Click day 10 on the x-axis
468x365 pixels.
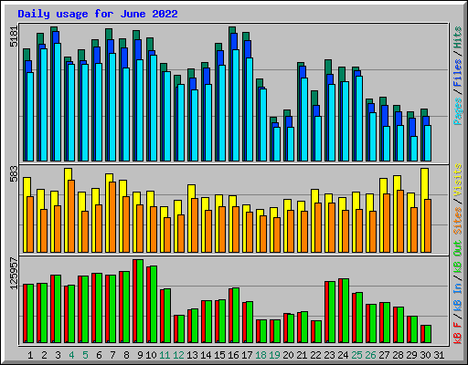(151, 355)
